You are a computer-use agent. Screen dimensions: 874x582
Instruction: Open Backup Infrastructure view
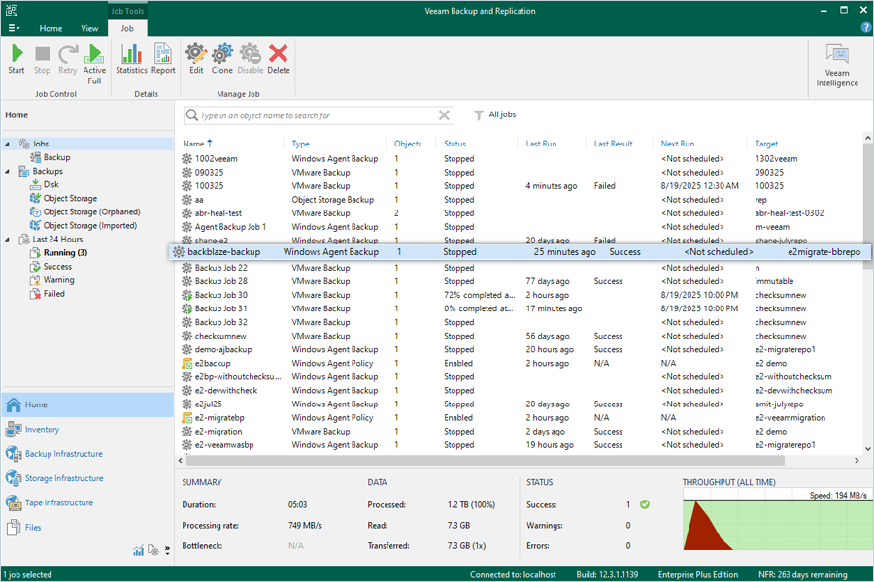[x=87, y=454]
